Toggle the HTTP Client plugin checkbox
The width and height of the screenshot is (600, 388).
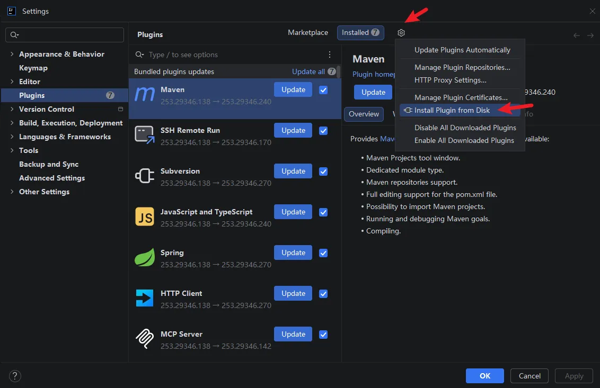[323, 294]
